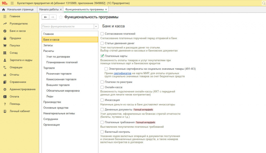The width and height of the screenshot is (266, 153).
Task: Toggle the Валютный контроль checkbox
Action: pyautogui.click(x=102, y=132)
